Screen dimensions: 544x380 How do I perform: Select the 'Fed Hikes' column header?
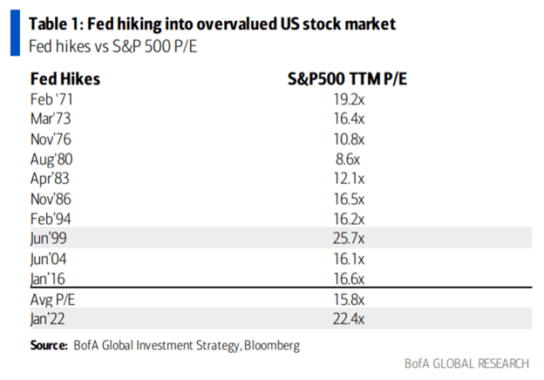coord(65,79)
